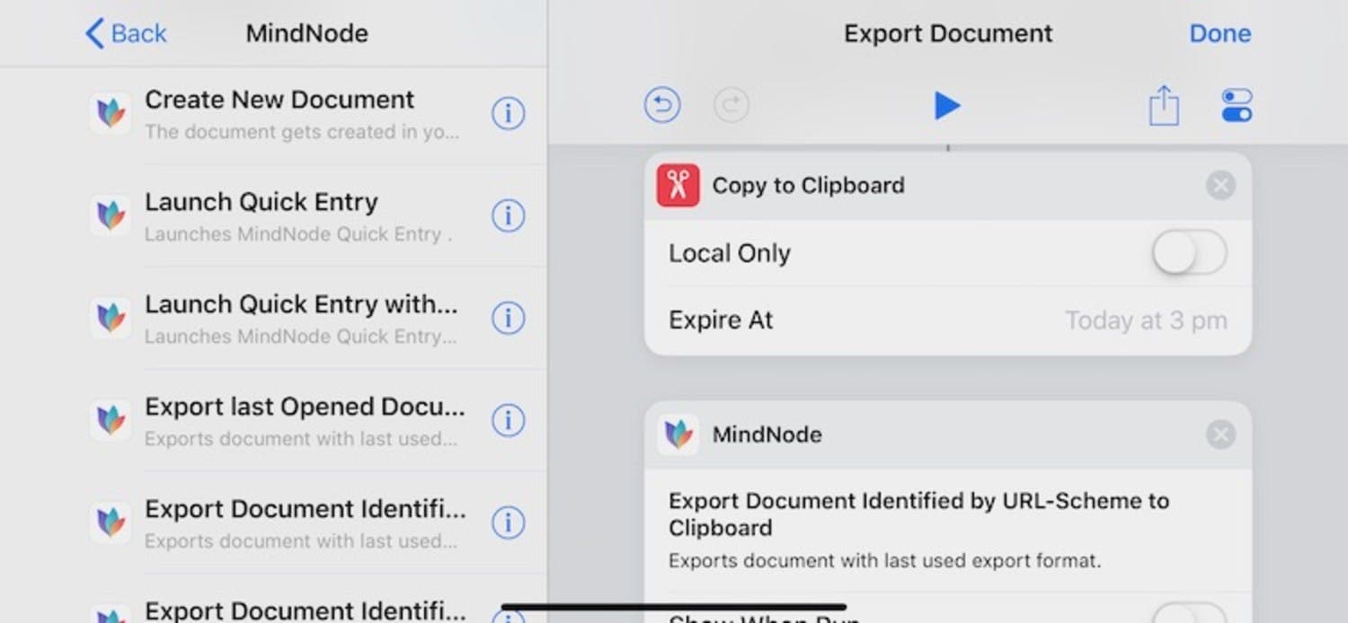
Task: Remove the Copy to Clipboard action
Action: point(1219,186)
